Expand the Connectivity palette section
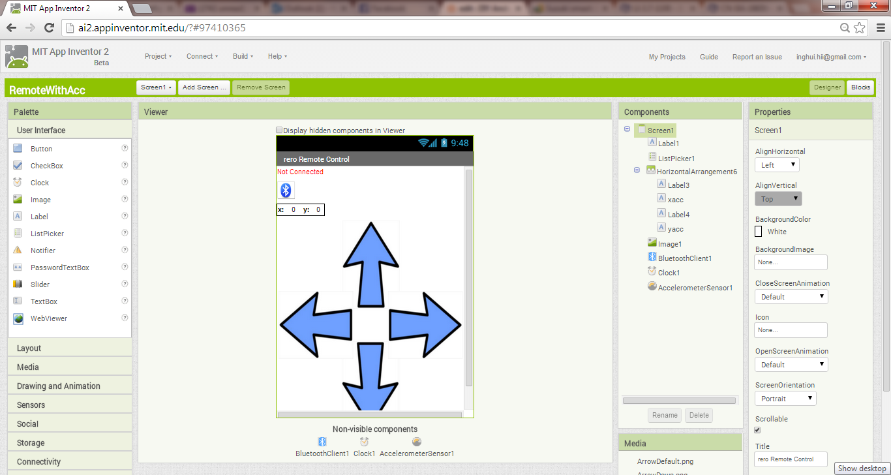The width and height of the screenshot is (891, 475). pyautogui.click(x=70, y=462)
